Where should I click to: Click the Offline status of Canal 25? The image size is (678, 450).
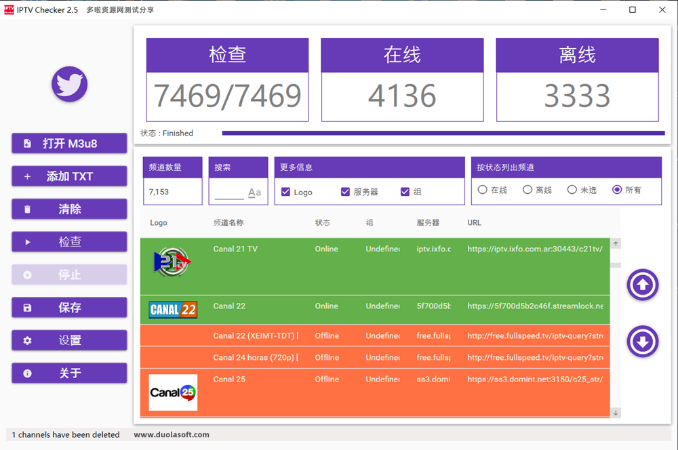(x=327, y=380)
